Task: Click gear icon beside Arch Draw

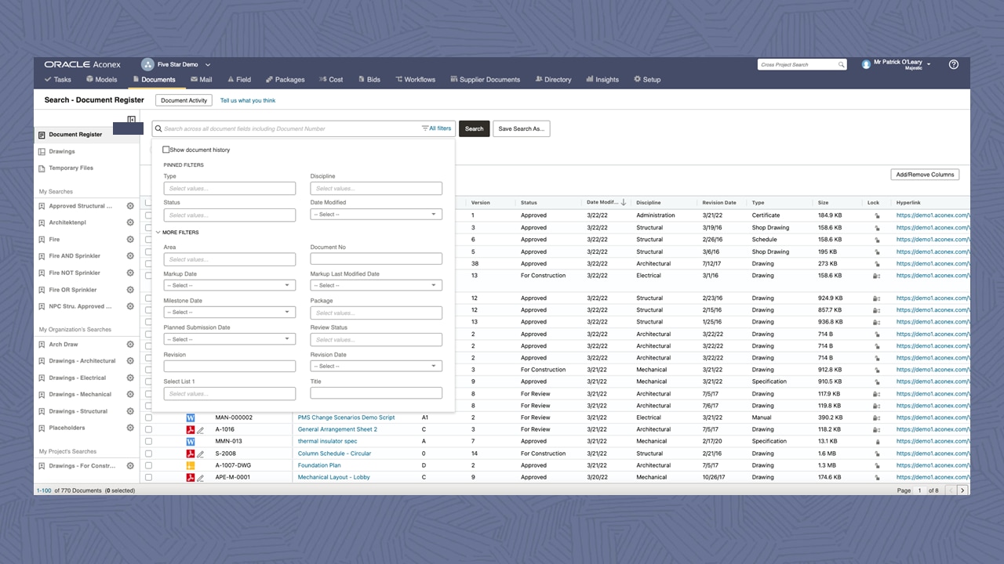Action: 130,345
